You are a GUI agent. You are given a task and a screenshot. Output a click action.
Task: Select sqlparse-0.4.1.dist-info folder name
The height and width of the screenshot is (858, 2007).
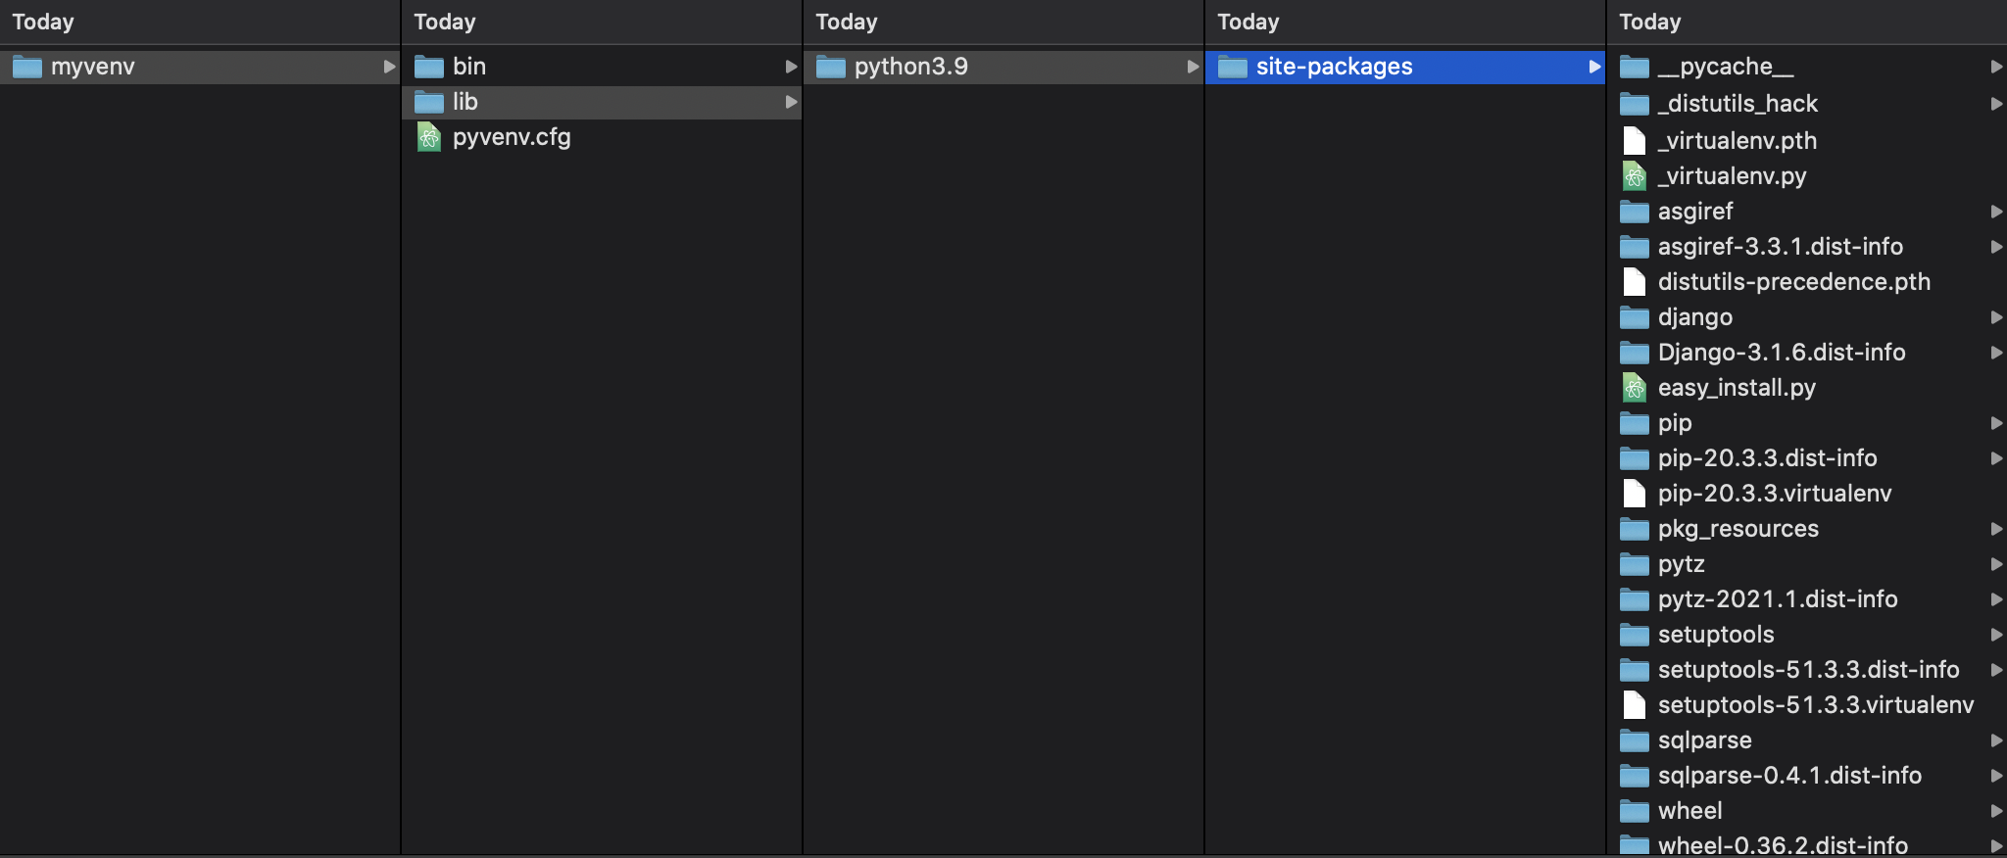point(1789,776)
